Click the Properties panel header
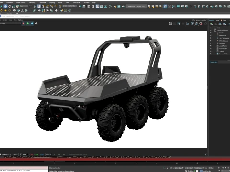Image resolution: width=230 pixels, height=172 pixels. pos(213,62)
